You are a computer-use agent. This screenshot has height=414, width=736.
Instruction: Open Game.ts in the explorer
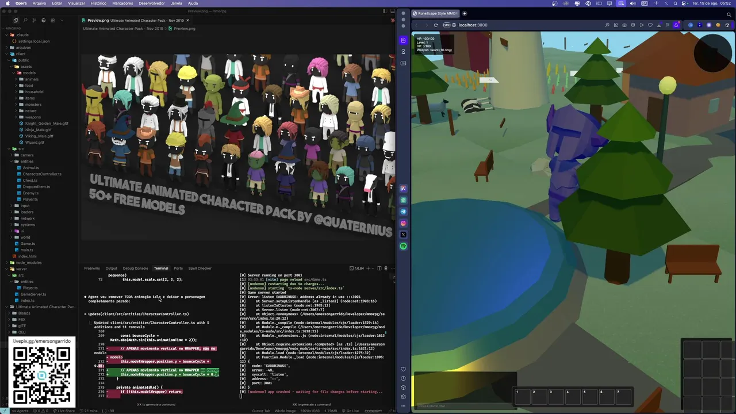click(28, 243)
